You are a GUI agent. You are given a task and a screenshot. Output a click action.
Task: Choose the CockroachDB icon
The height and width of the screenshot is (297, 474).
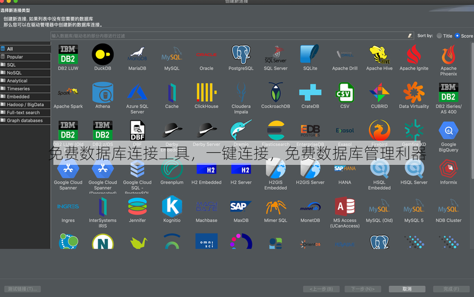[x=276, y=92]
